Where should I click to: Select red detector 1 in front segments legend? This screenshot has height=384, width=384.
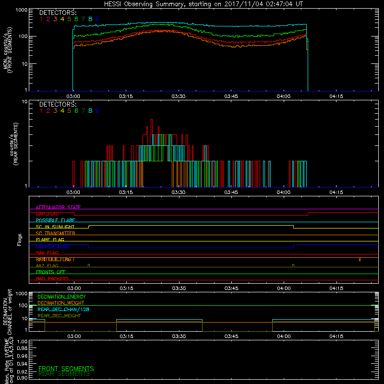[41, 19]
